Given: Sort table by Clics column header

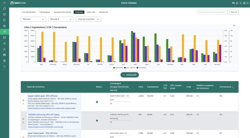Looking at the screenshot, I should 141,87.
